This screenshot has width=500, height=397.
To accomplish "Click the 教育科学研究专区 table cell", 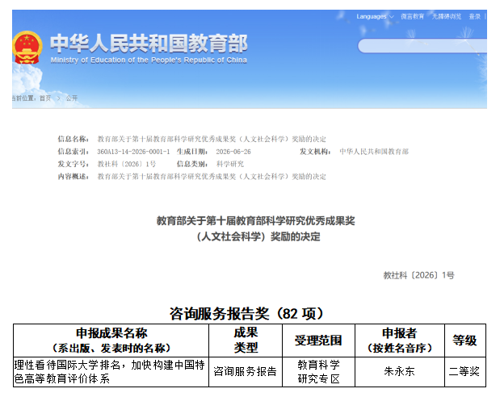I will (318, 372).
